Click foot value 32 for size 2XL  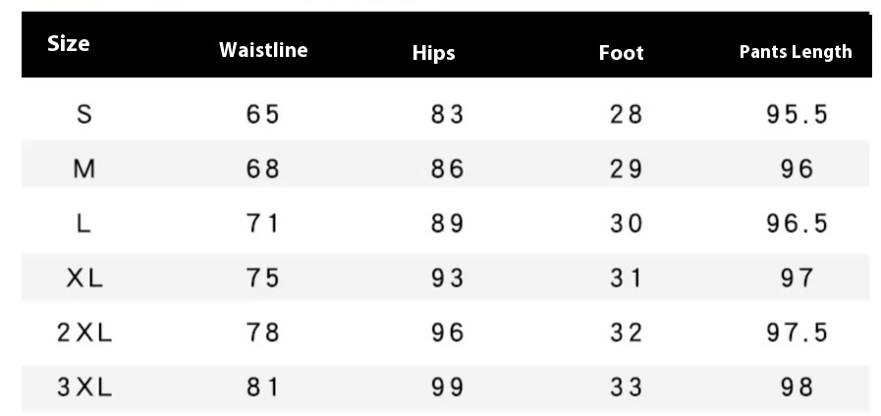coord(626,334)
